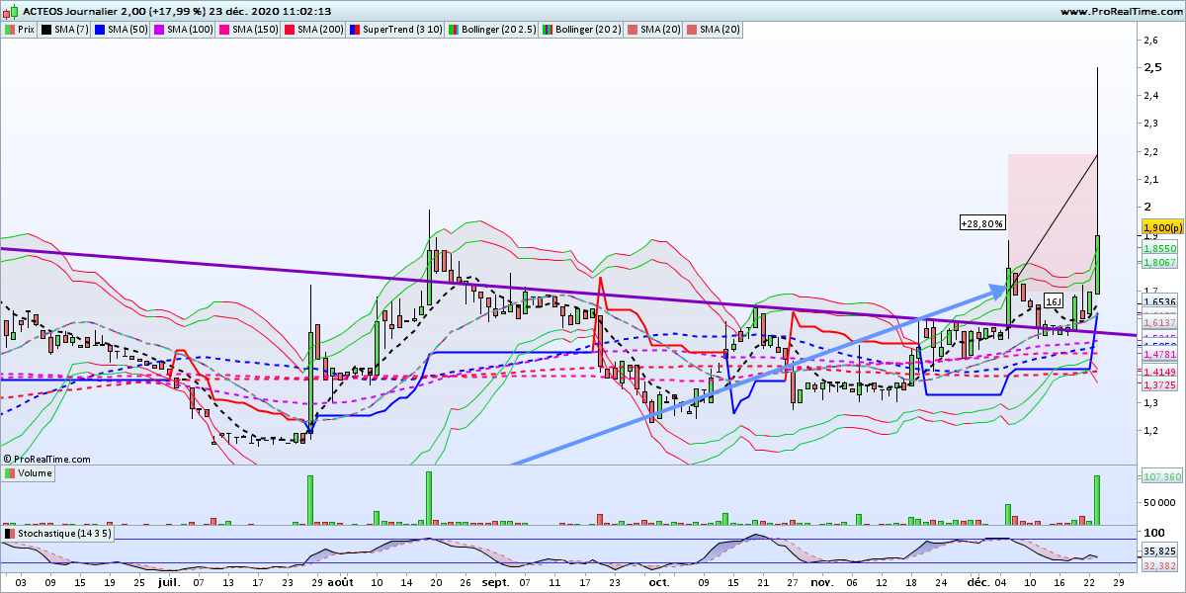Screen dimensions: 1186x593
Task: Select the Bollinger (20 2.5) legend entry
Action: (x=493, y=30)
